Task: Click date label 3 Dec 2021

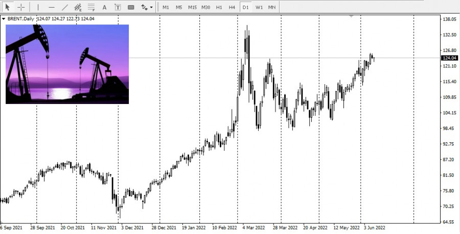Action: (132, 227)
